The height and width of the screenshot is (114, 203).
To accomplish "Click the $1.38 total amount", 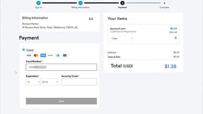I will [x=170, y=66].
